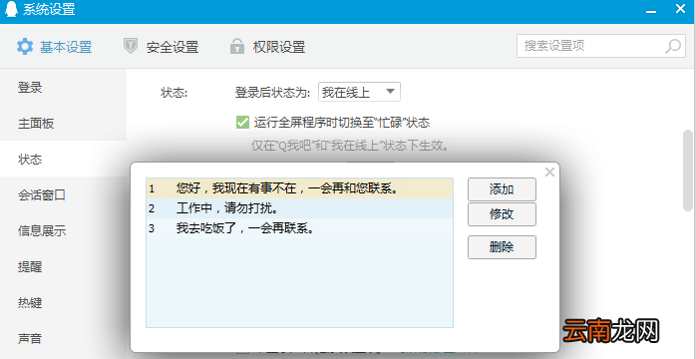
Task: Close the 系统设置 window
Action: [680, 8]
